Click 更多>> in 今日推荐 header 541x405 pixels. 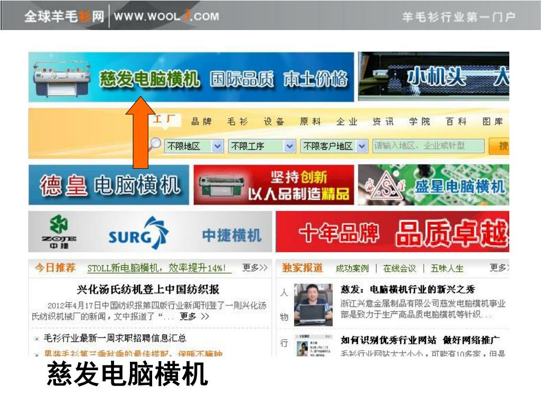(x=255, y=267)
